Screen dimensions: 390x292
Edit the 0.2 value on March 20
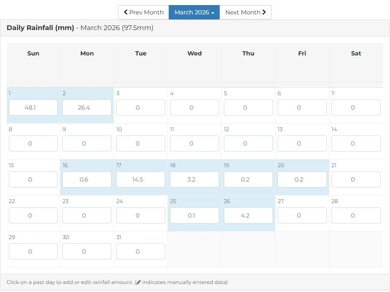[x=302, y=179]
